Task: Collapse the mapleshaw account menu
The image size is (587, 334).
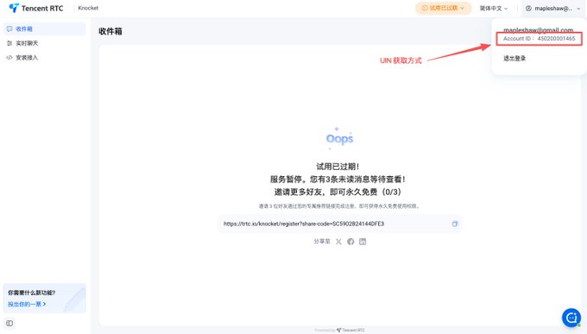Action: (x=553, y=9)
